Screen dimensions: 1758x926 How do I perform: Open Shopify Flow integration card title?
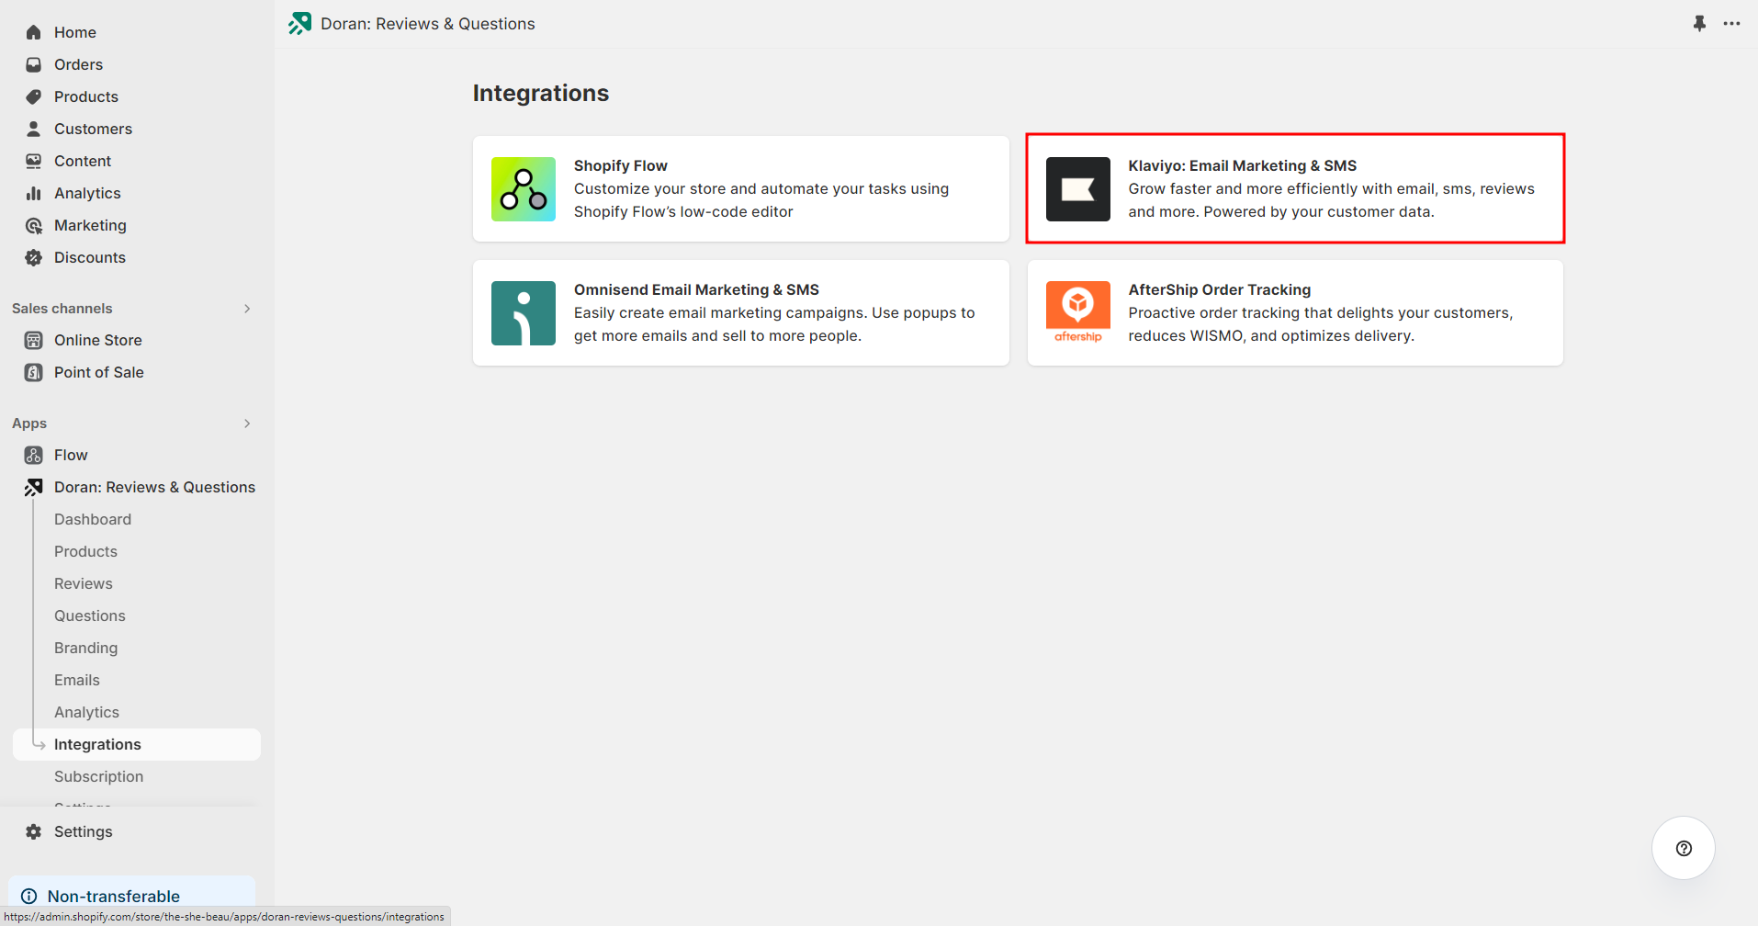[621, 165]
